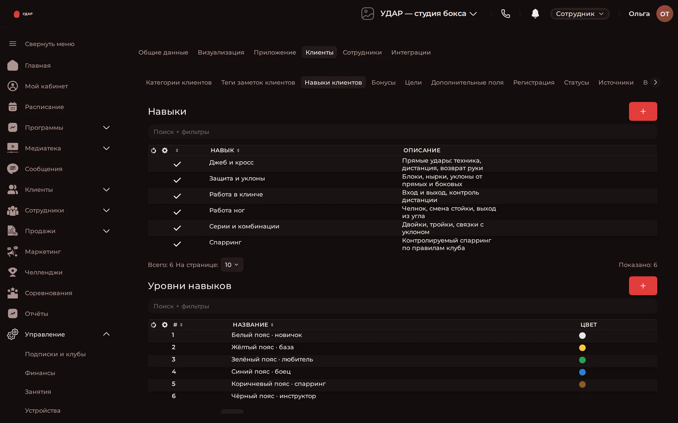Viewport: 678px width, 423px height.
Task: Open Расписание calendar icon
Action: [x=13, y=107]
